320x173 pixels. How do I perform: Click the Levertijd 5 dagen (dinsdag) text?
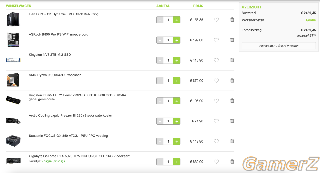tap(47, 161)
